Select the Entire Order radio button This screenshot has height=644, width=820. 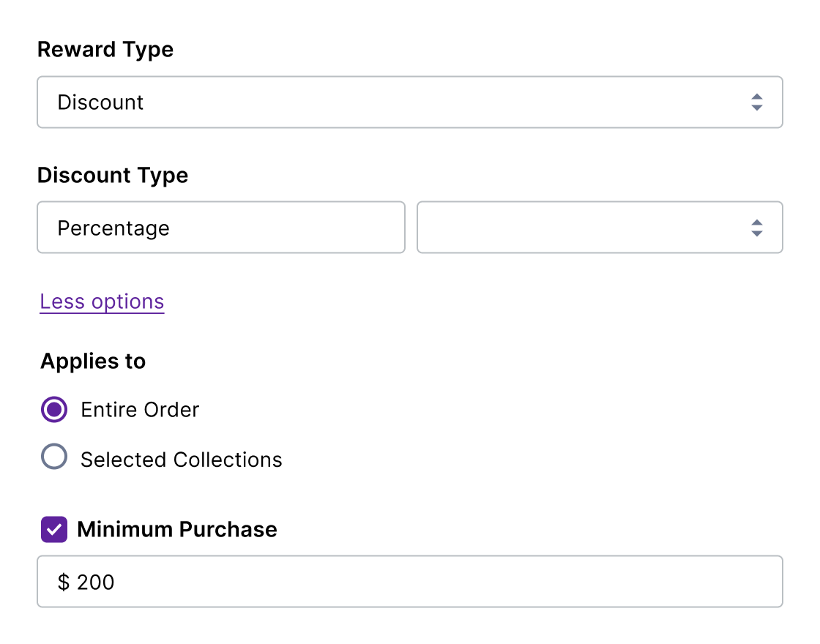pyautogui.click(x=54, y=409)
